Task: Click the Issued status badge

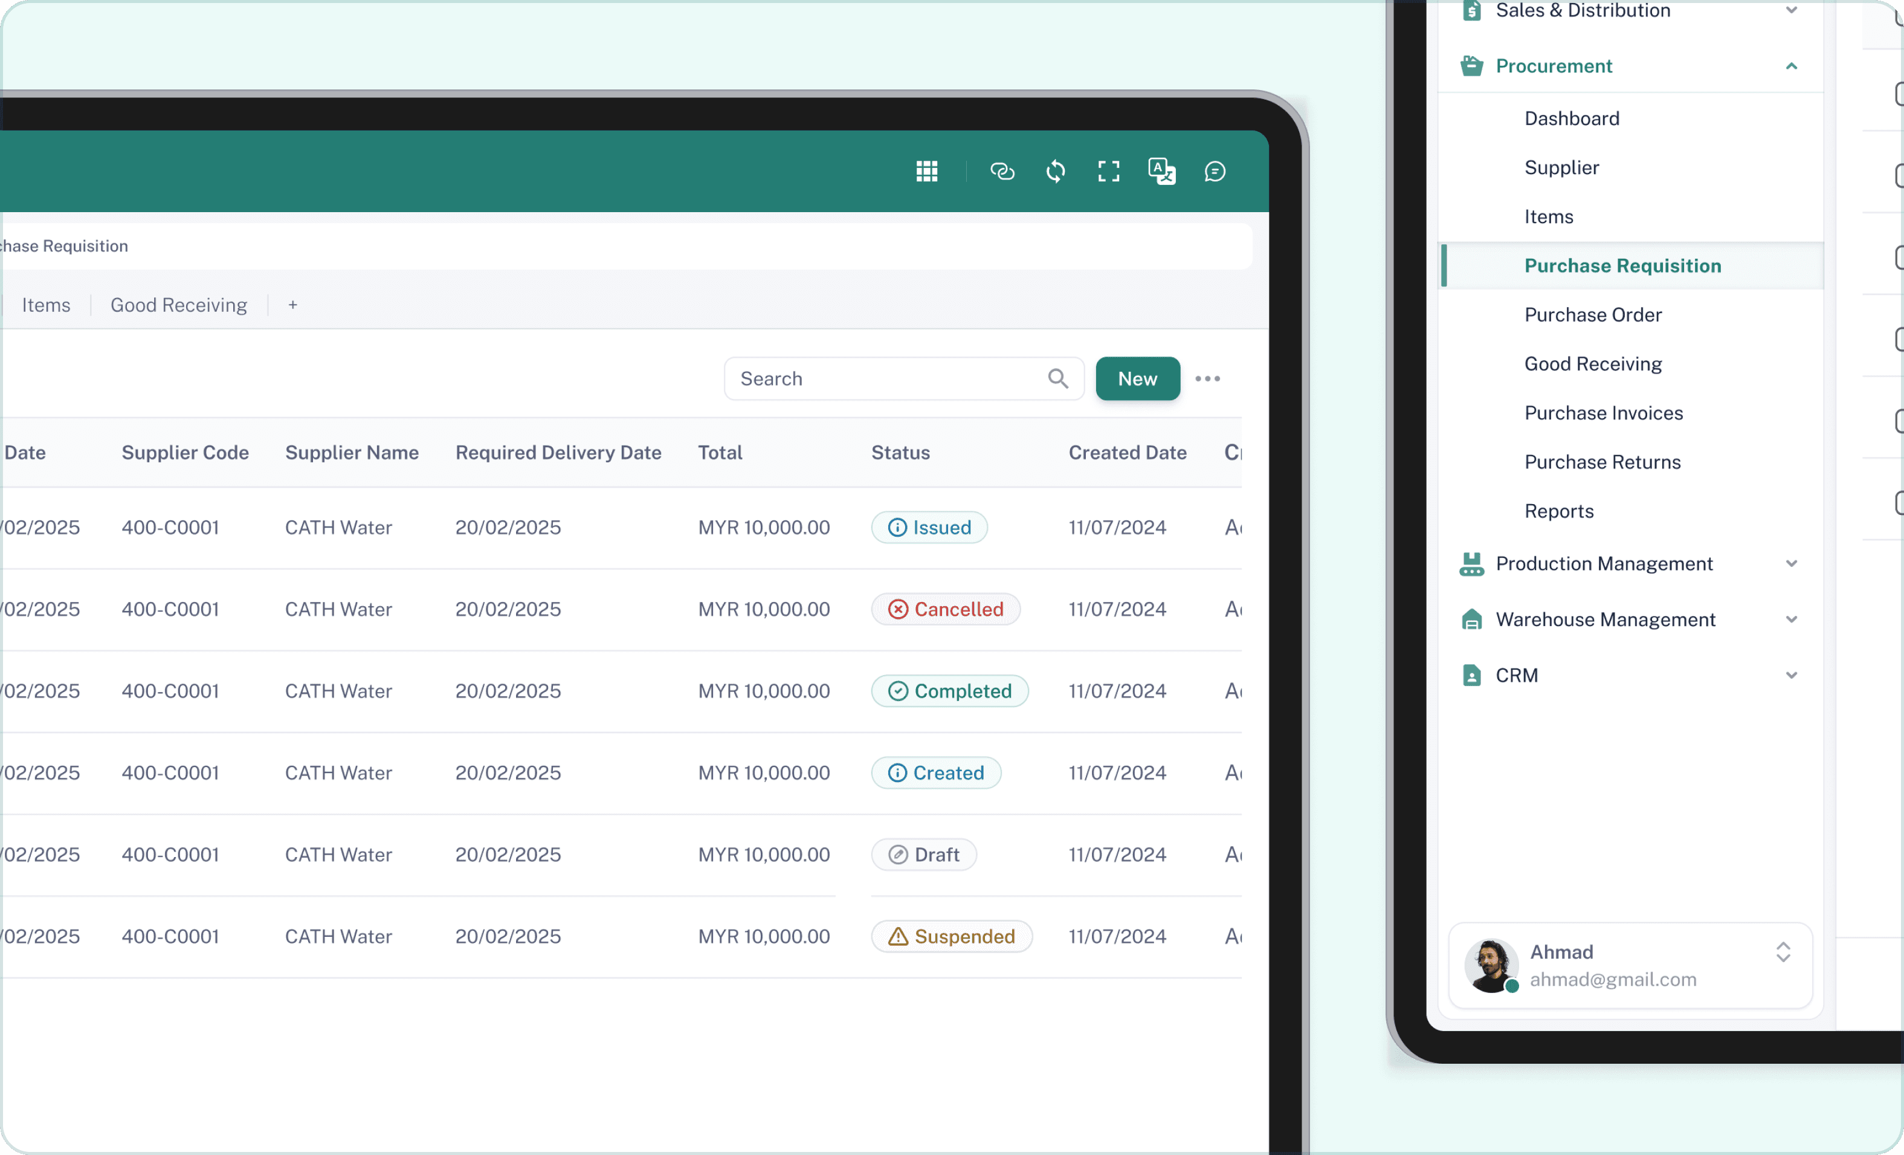Action: click(x=929, y=527)
